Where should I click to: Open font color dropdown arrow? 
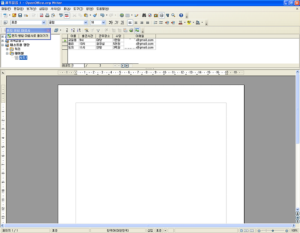click(185, 23)
